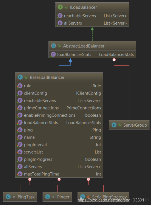Select the ServerGroup enum node
Screen dimensions: 151x205
129,125
